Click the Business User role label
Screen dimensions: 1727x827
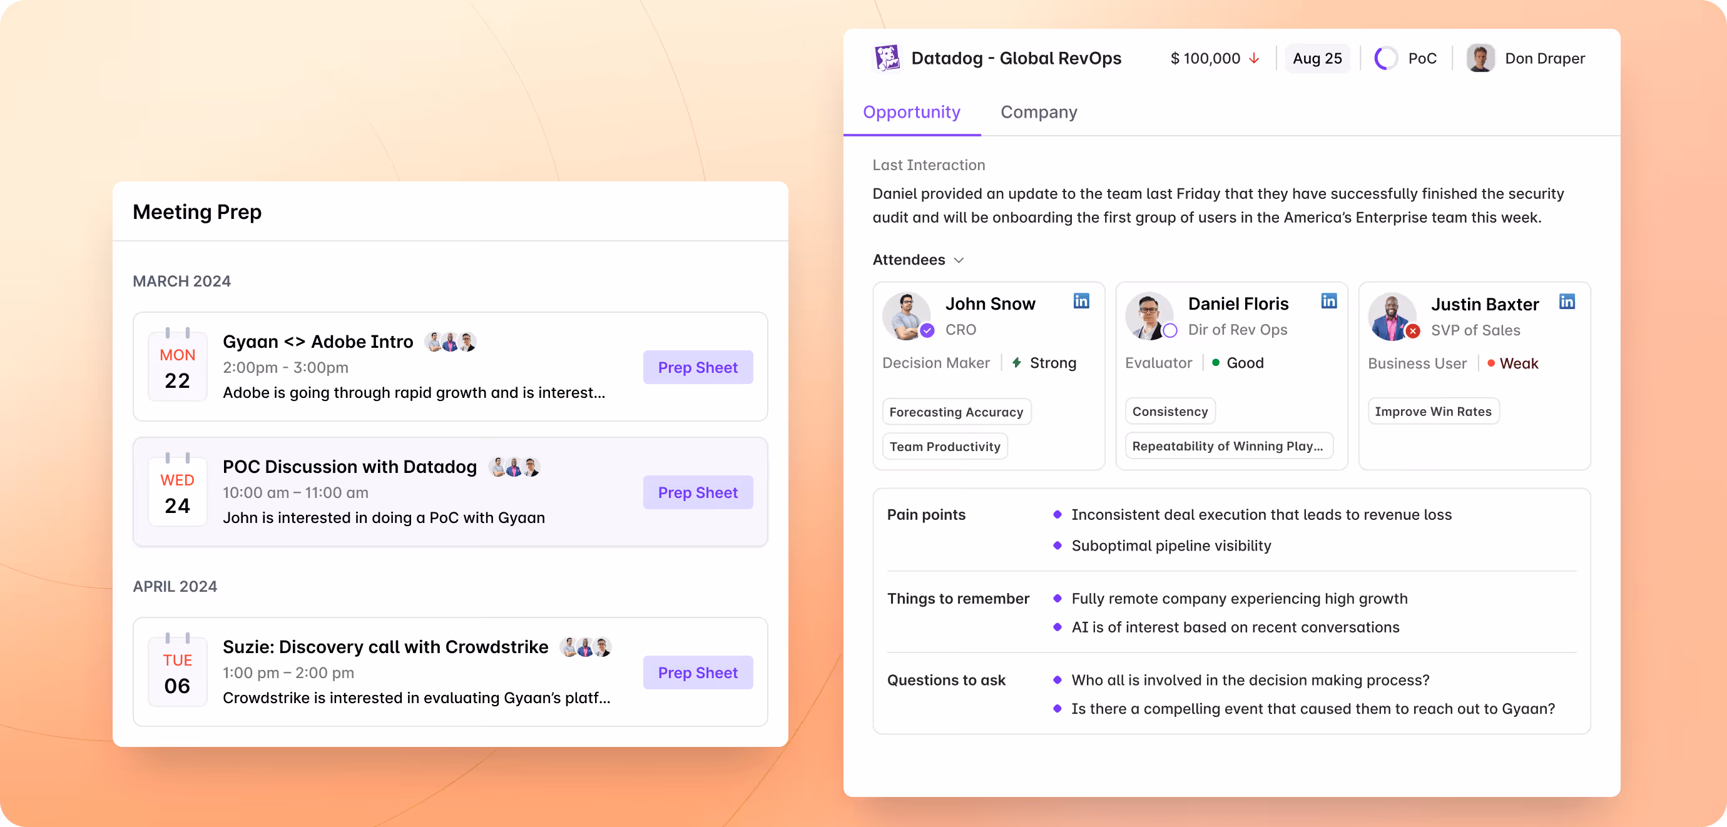click(x=1417, y=363)
